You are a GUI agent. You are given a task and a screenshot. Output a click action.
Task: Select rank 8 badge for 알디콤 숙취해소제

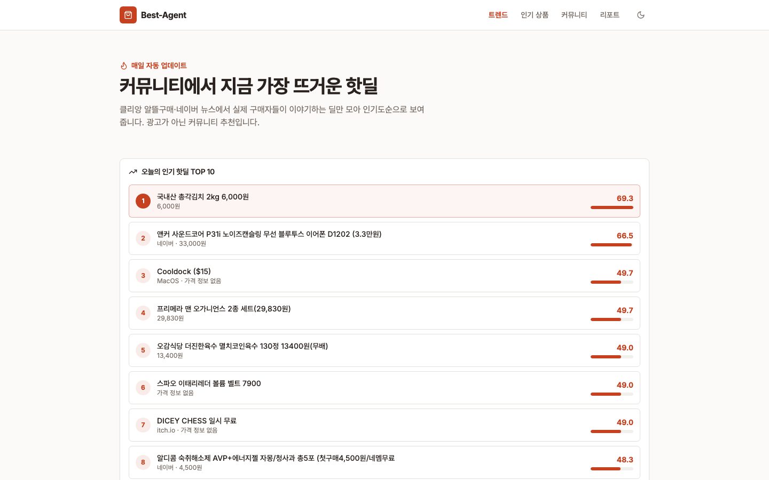pos(143,462)
